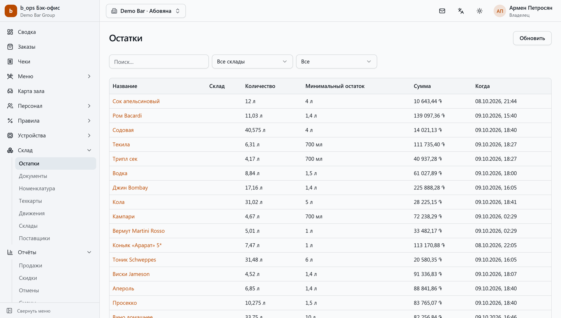
Task: Click the АП user avatar
Action: (x=500, y=11)
